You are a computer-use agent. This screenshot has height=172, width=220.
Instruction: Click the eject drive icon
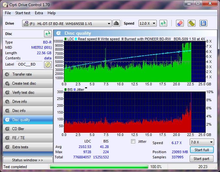point(117,23)
